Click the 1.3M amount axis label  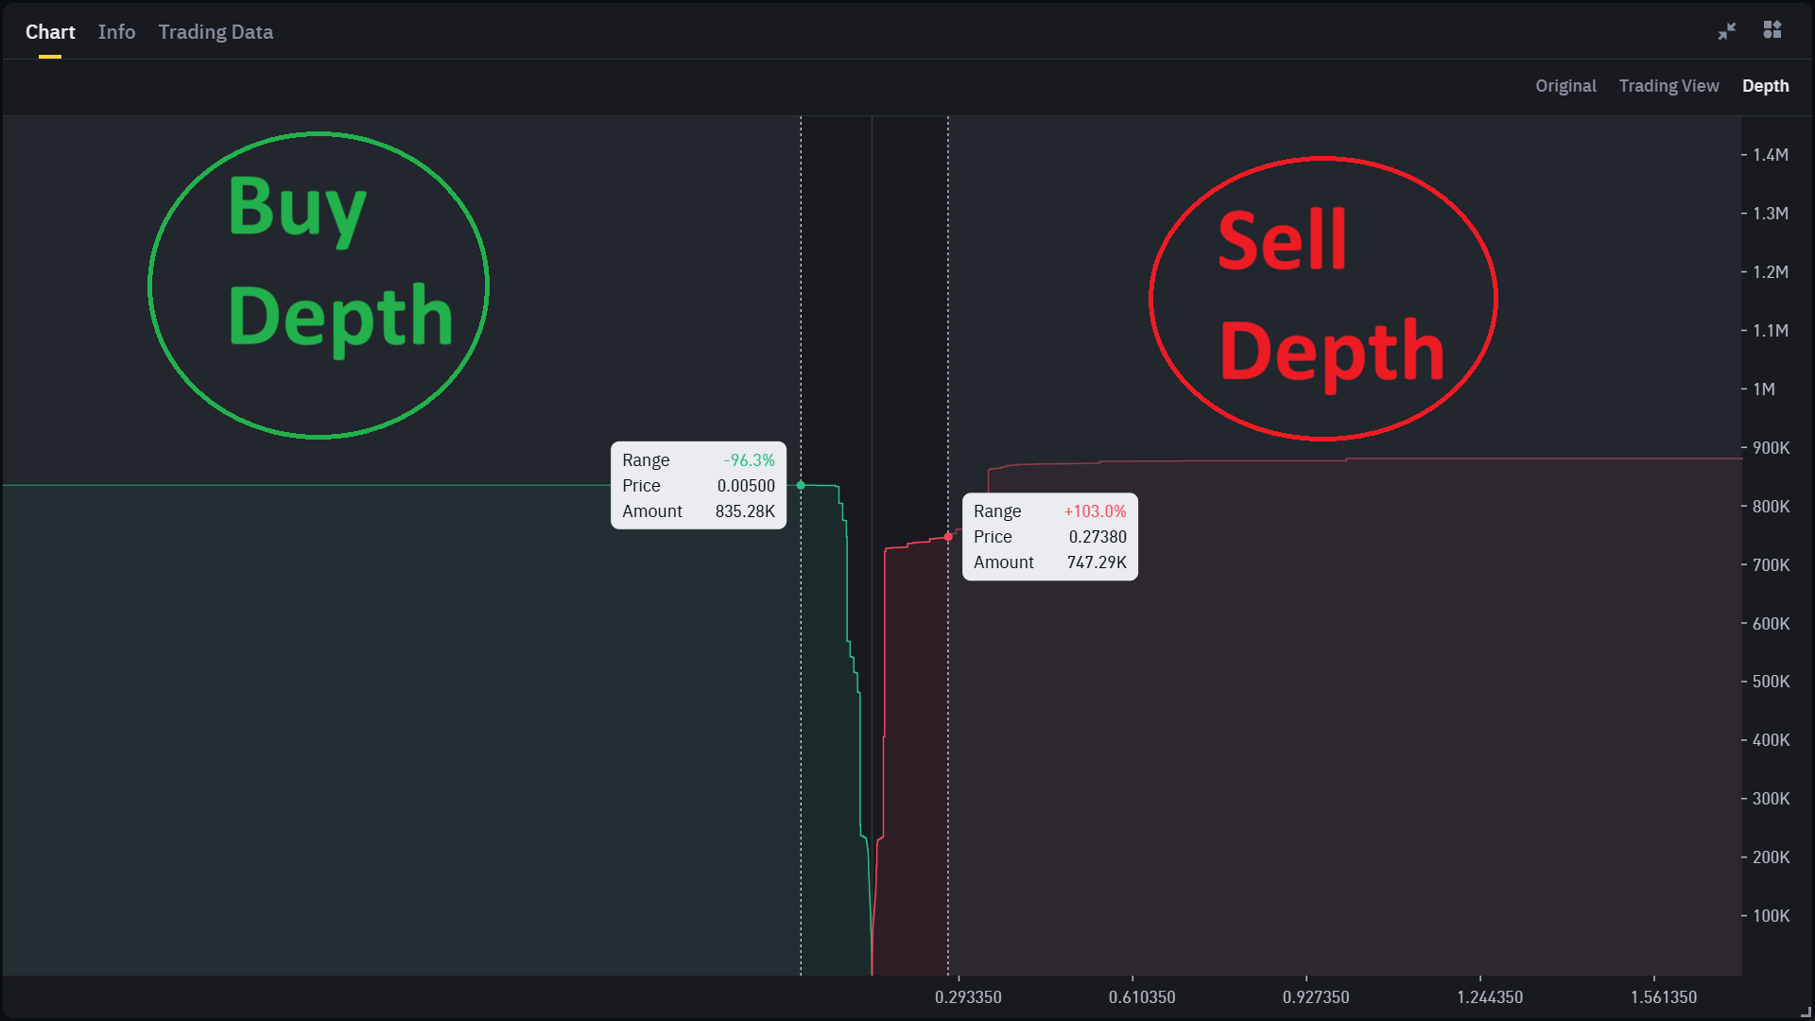1771,214
